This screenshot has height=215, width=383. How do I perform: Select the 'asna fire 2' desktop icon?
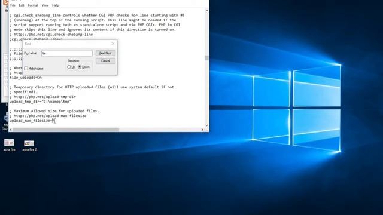29,146
